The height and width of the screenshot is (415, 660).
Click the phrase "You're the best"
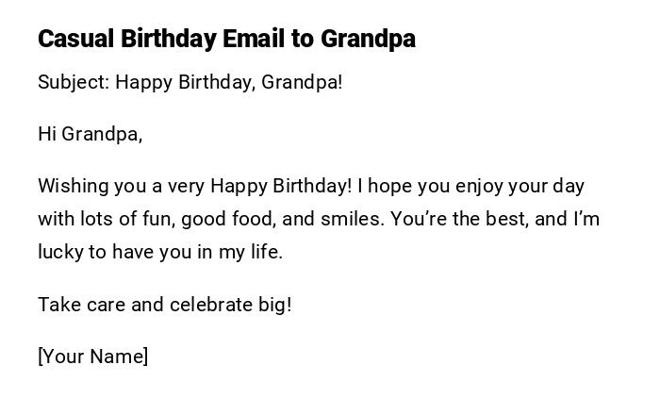click(459, 219)
